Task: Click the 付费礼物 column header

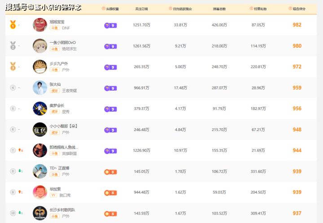Action: [x=260, y=9]
